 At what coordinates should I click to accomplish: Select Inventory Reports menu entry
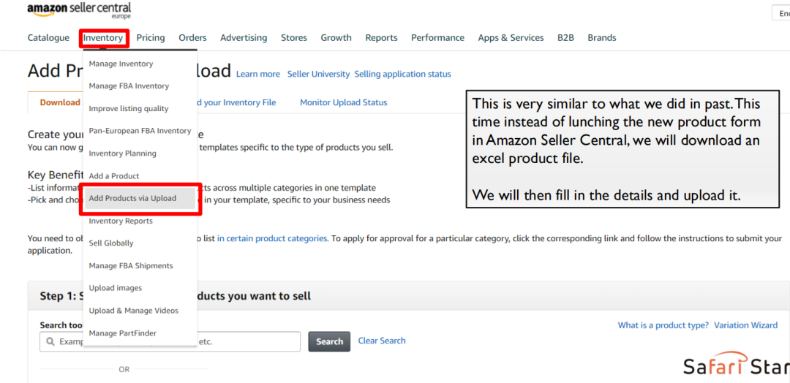(x=121, y=221)
